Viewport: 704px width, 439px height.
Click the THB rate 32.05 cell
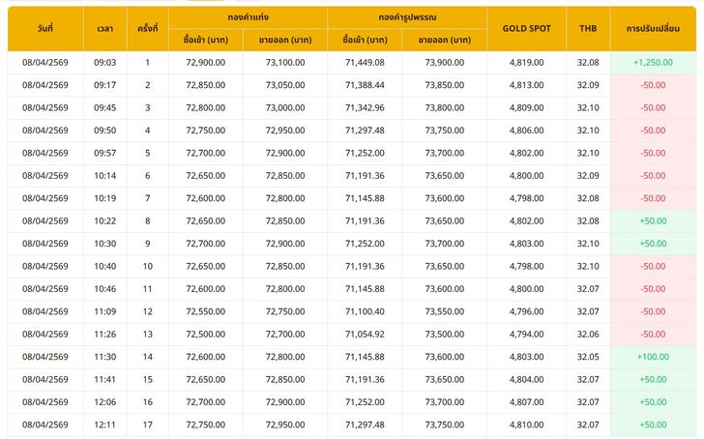coord(588,357)
